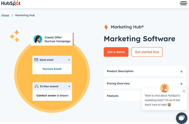This screenshot has width=189, height=124.
Task: Click the Marketing Software heading
Action: [140, 39]
